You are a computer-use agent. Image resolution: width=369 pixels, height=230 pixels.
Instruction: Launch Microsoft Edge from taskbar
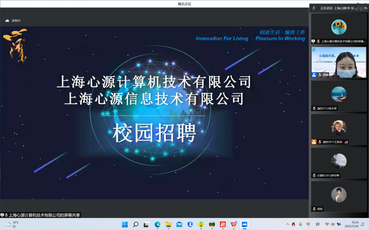pos(157,224)
